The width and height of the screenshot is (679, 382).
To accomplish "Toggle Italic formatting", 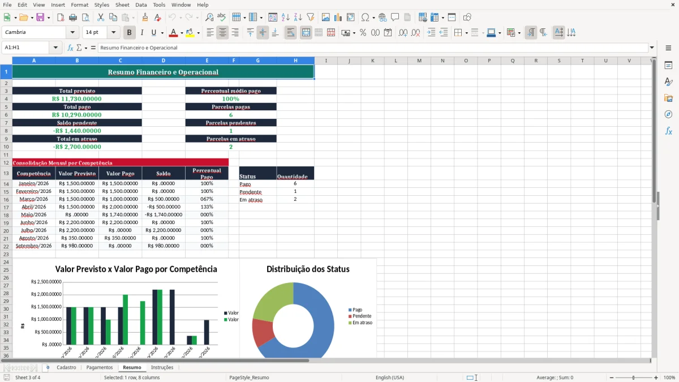I will click(142, 33).
